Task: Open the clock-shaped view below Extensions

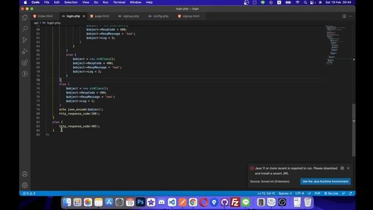Action: (24, 73)
